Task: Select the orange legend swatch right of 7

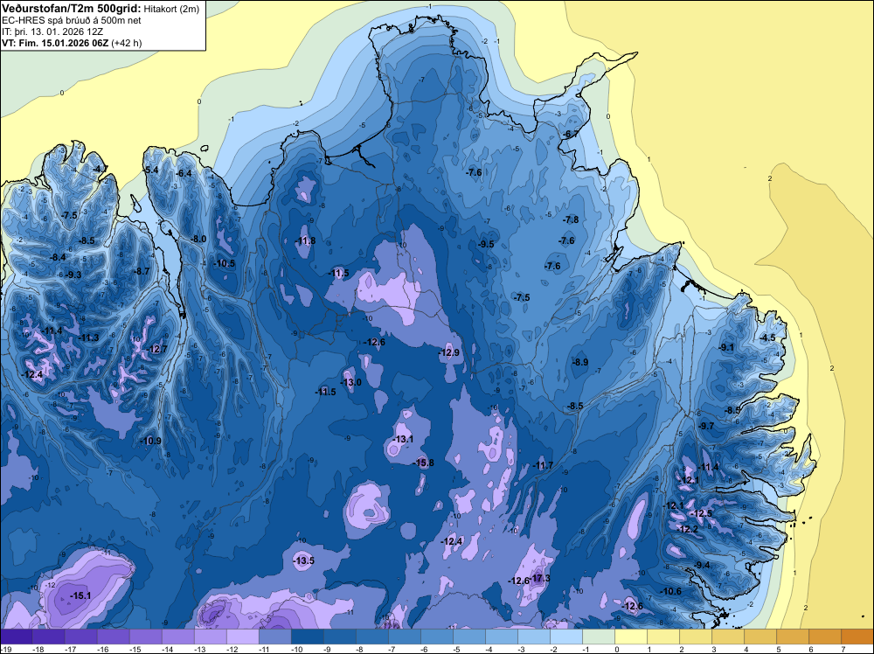Action: point(858,637)
